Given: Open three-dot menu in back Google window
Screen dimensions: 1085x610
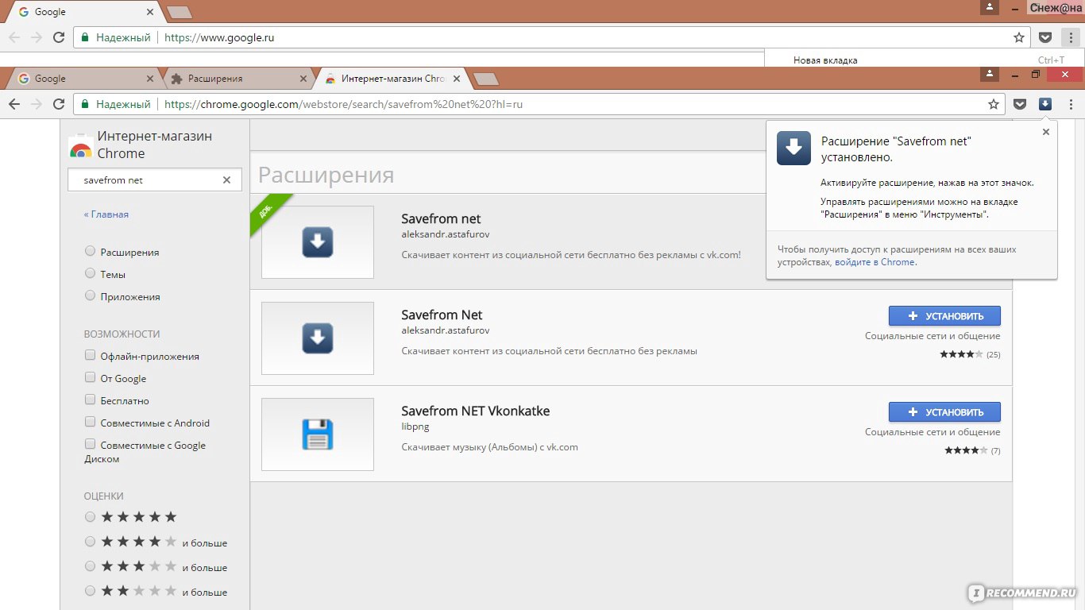Looking at the screenshot, I should (x=1070, y=37).
